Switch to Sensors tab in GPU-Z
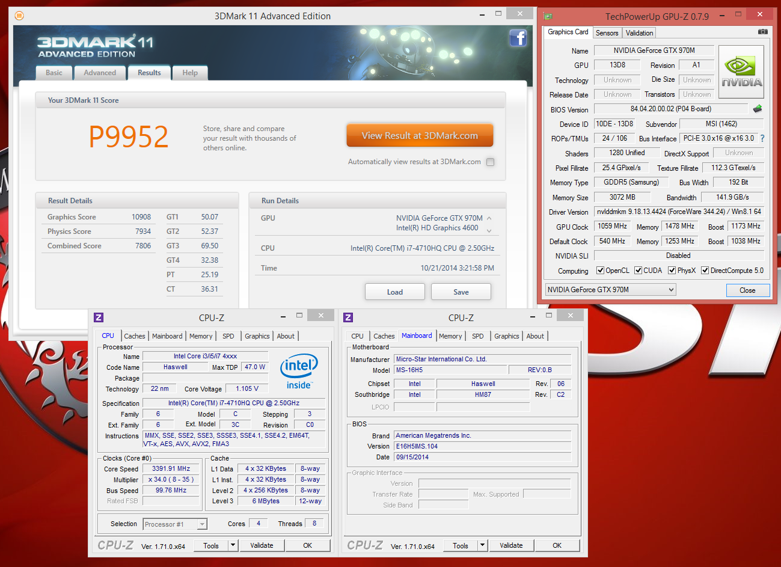 tap(607, 33)
